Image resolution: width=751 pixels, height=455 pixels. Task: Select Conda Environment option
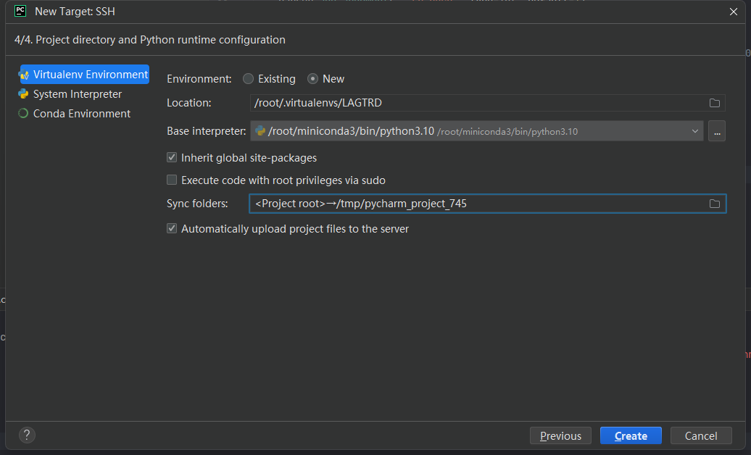pos(81,114)
